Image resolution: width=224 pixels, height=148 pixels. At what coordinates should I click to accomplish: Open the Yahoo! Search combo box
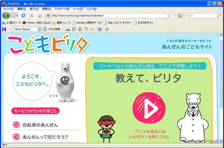(x=27, y=29)
